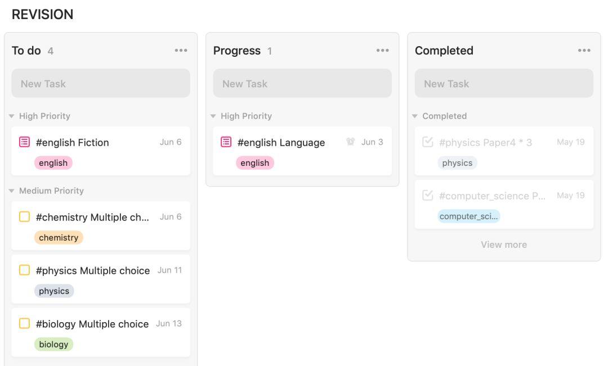Click New Task field in To do

(x=101, y=84)
